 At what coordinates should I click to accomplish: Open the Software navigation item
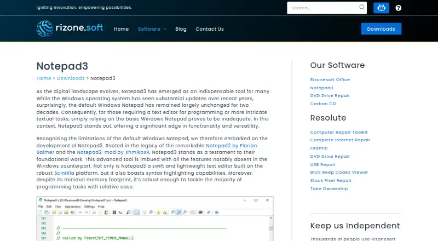click(x=149, y=29)
